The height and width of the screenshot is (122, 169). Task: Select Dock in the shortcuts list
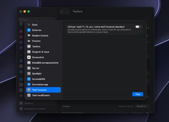coord(43,25)
